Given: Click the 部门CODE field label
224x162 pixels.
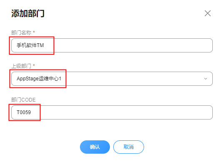Looking at the screenshot, I should [x=23, y=100].
